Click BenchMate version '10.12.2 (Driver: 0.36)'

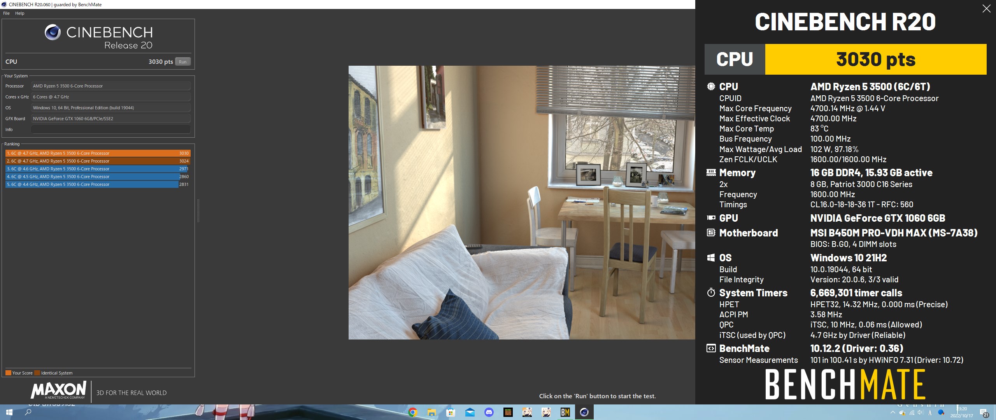click(857, 348)
